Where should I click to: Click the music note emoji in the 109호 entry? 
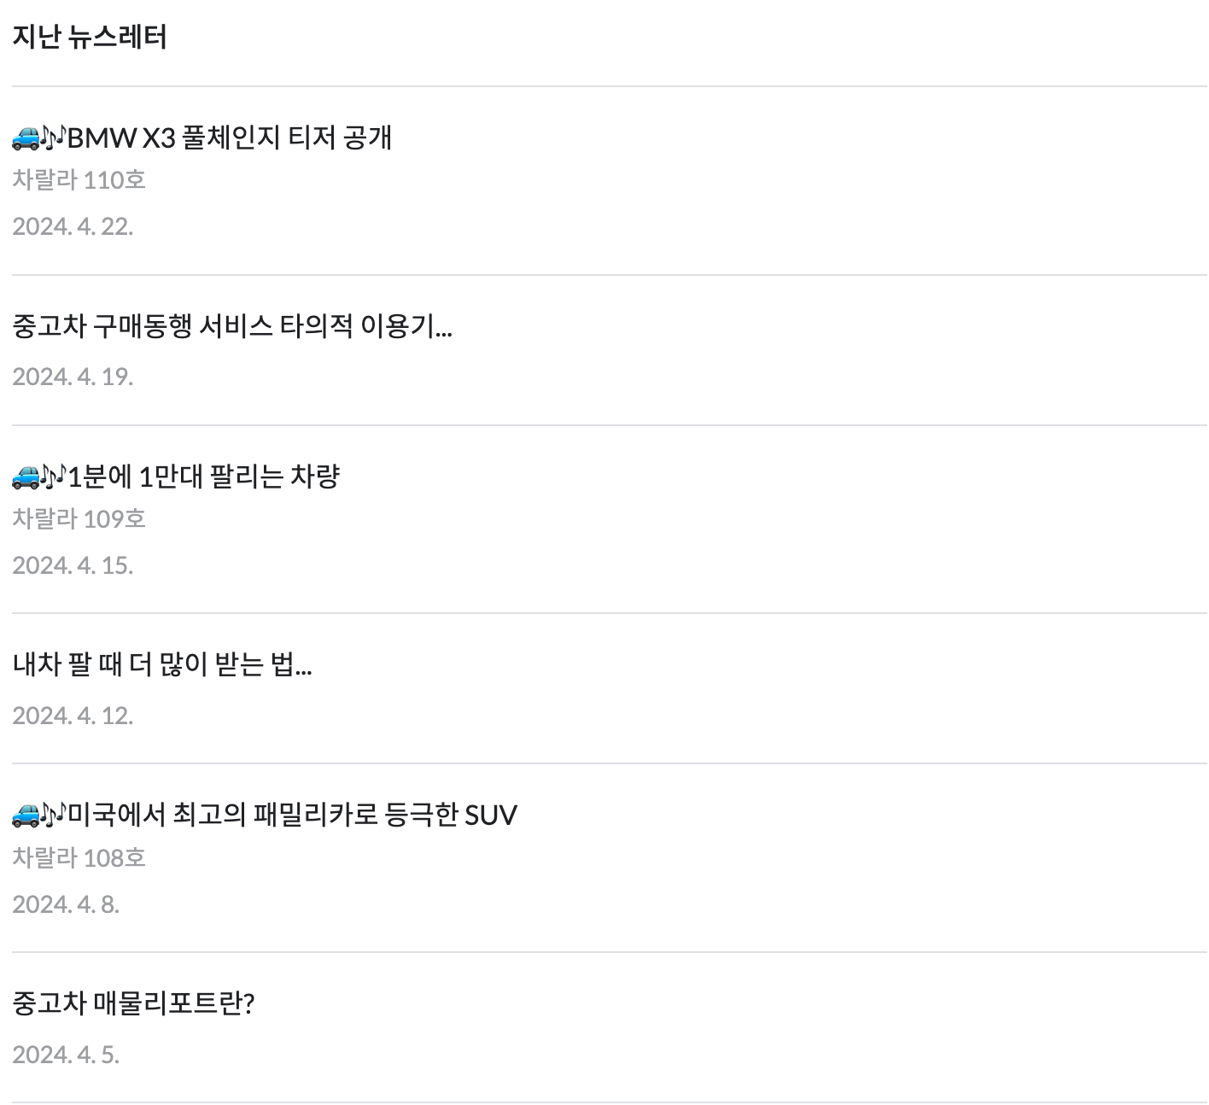[55, 474]
